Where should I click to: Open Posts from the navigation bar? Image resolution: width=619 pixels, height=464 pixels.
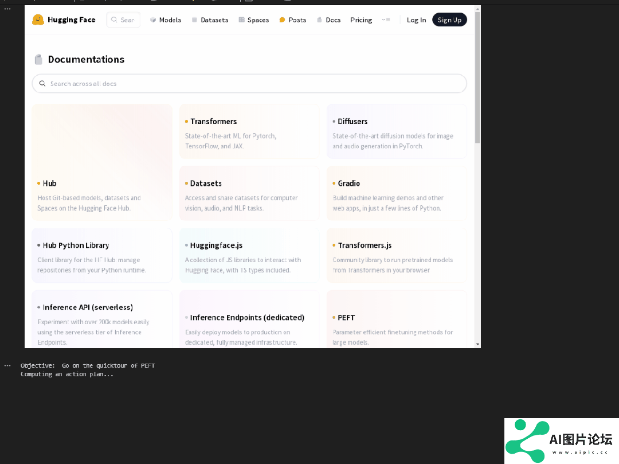click(292, 20)
